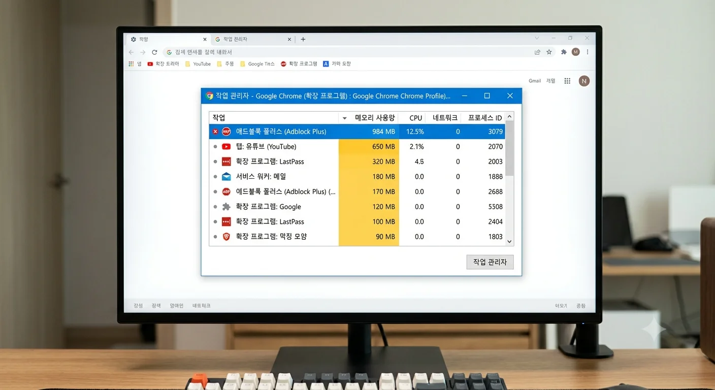Viewport: 715px width, 390px height.
Task: Bookmark this page with star icon
Action: (x=549, y=52)
